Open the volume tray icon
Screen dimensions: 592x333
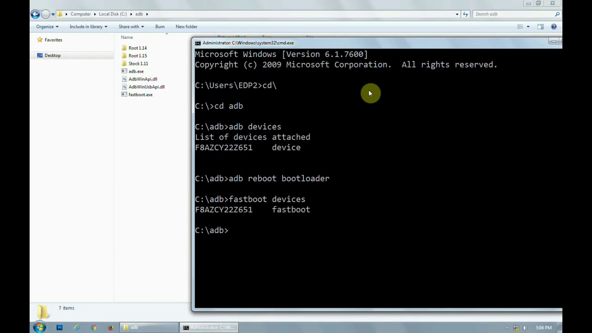click(x=525, y=328)
